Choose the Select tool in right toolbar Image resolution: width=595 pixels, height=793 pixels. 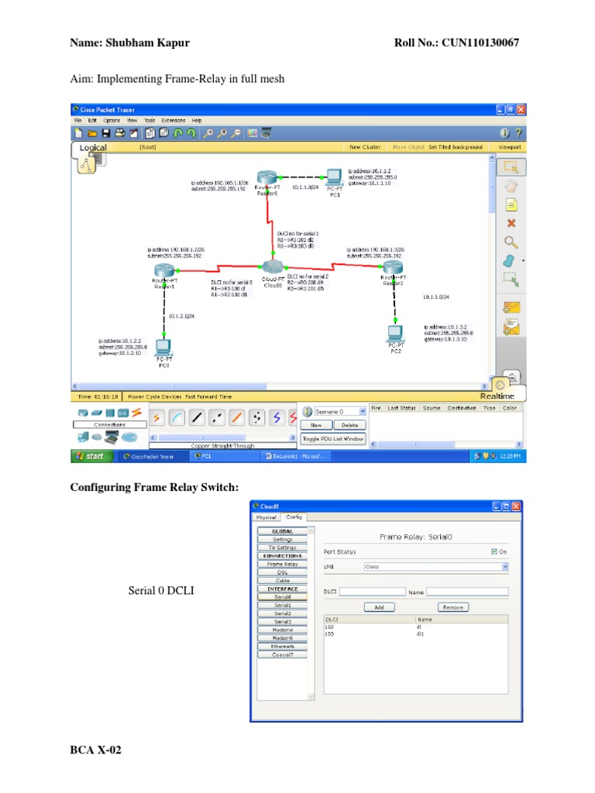tap(511, 167)
